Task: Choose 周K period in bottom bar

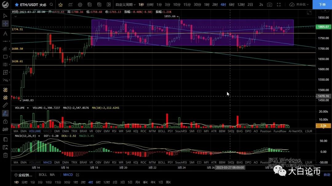Action: pyautogui.click(x=168, y=182)
